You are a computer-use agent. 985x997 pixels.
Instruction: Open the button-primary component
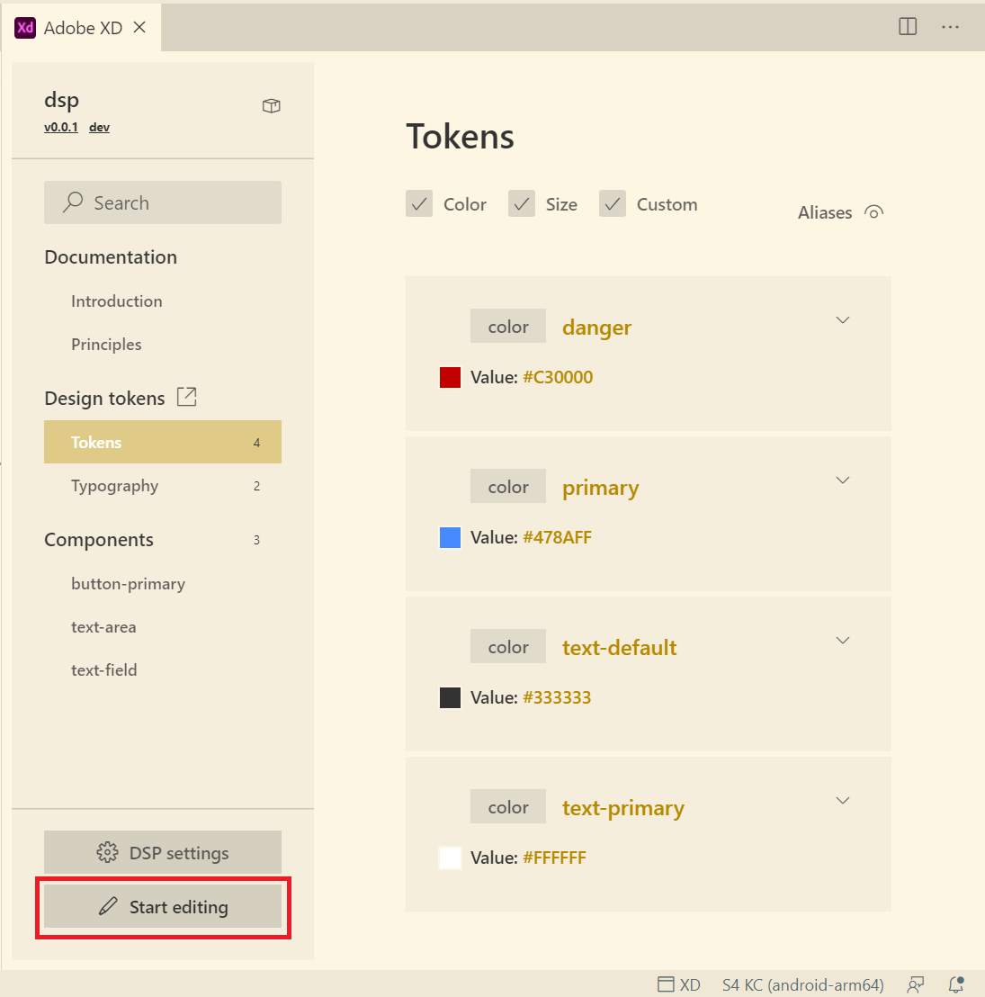pos(129,584)
